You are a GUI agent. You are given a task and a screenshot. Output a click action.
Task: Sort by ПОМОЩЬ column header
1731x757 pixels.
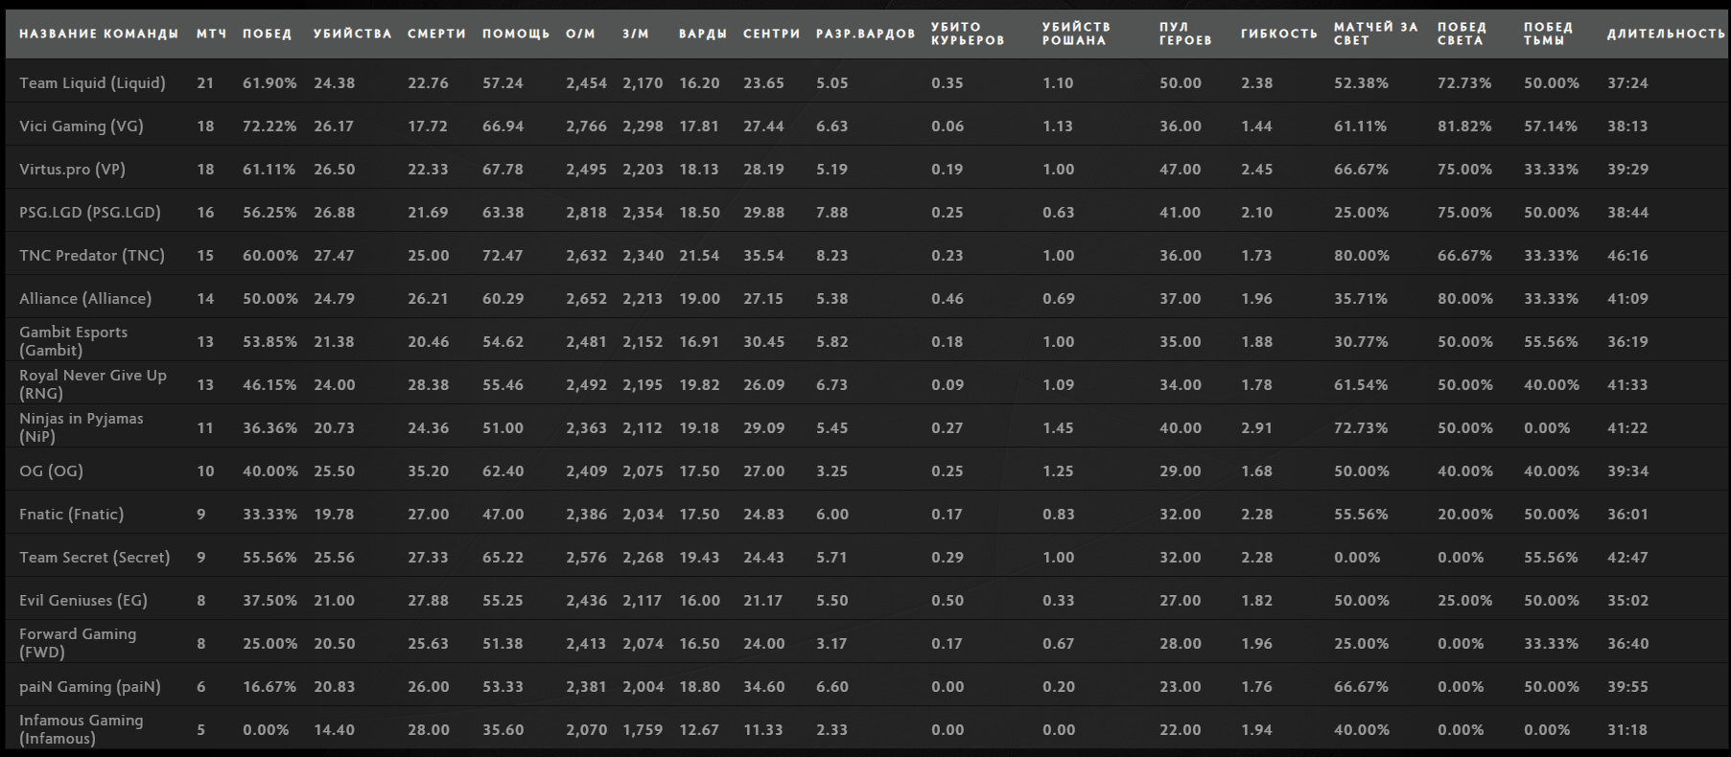click(x=517, y=34)
